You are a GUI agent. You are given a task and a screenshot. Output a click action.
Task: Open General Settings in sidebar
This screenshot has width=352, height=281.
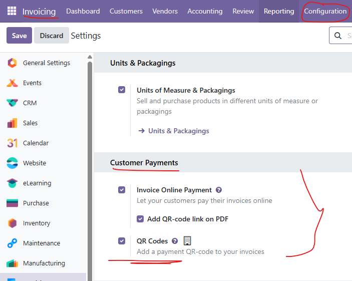tap(46, 63)
